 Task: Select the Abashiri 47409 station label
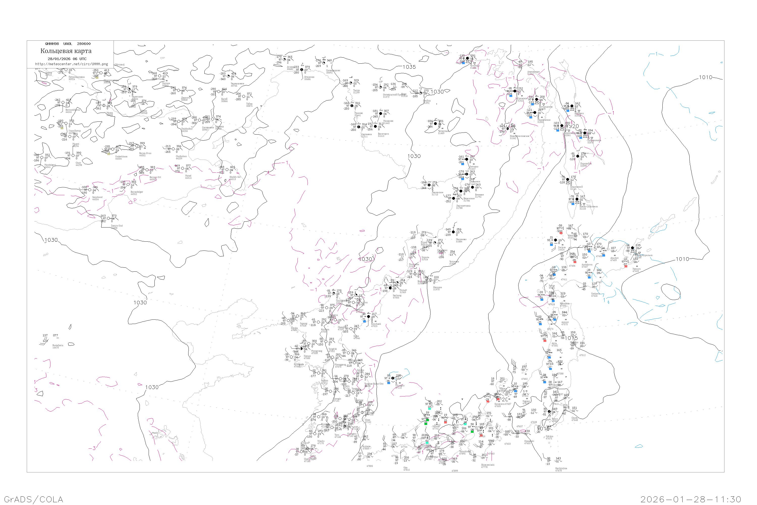coord(614,259)
